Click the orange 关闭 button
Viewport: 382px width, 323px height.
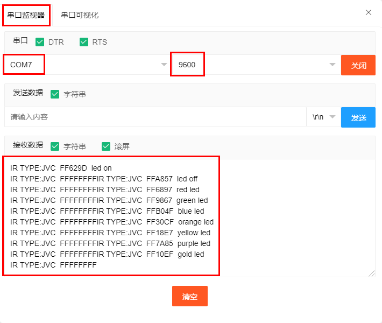point(358,65)
